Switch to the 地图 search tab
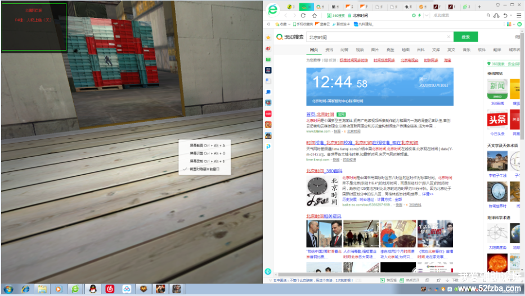This screenshot has width=525, height=296. coord(406,50)
